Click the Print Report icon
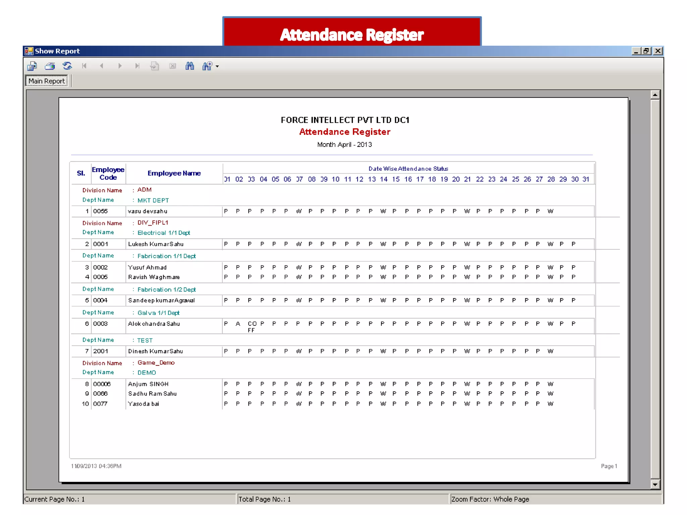687x515 pixels. 50,66
